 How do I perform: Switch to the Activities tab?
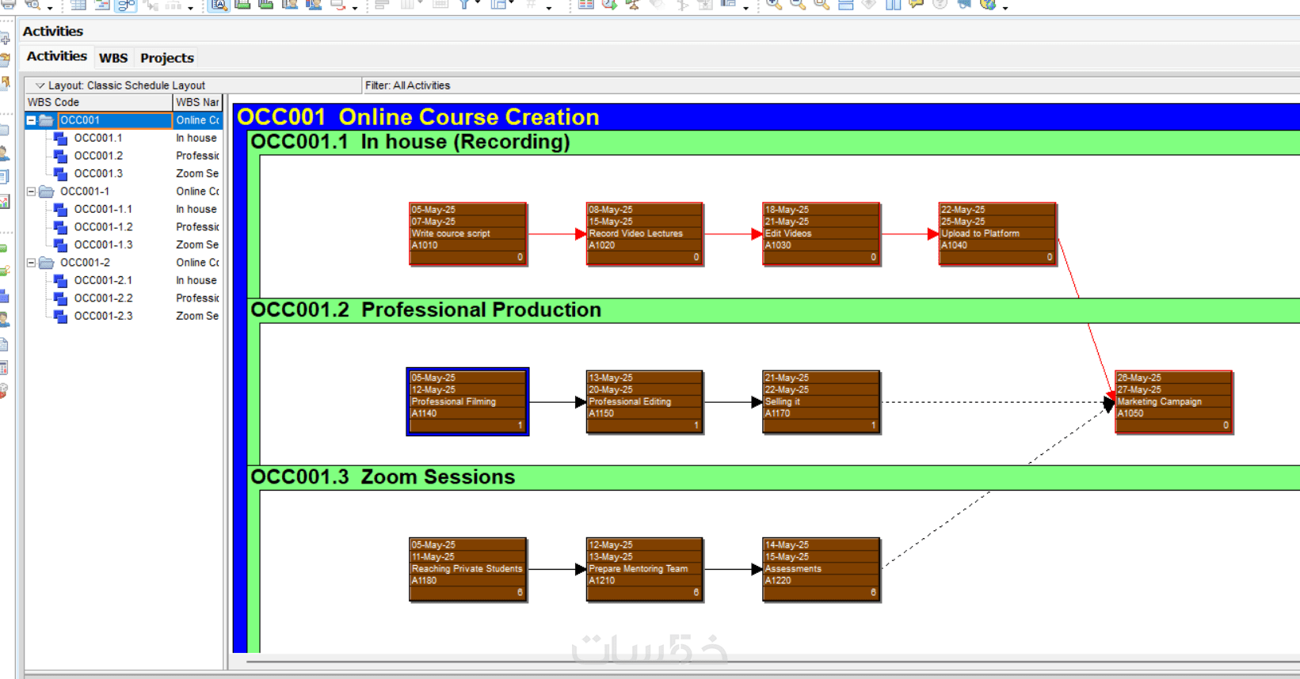[56, 56]
